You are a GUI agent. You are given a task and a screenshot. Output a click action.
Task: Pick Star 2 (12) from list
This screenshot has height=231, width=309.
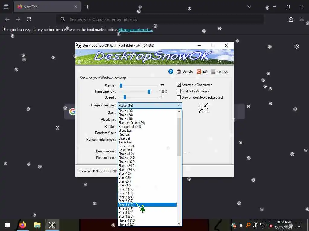(147, 189)
